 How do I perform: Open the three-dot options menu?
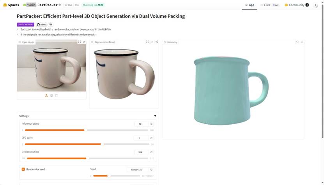(315, 5)
